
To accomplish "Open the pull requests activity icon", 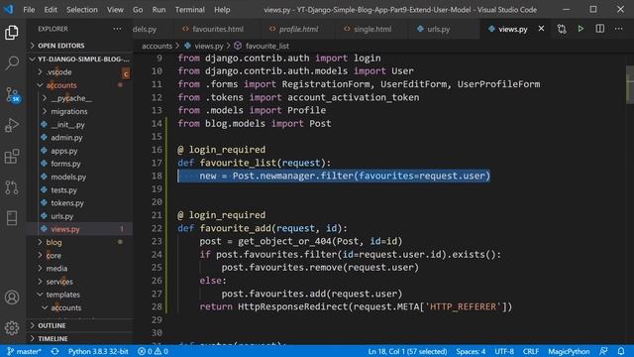I will [12, 187].
